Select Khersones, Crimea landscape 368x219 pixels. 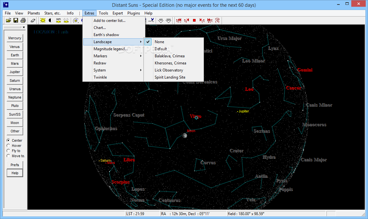173,63
